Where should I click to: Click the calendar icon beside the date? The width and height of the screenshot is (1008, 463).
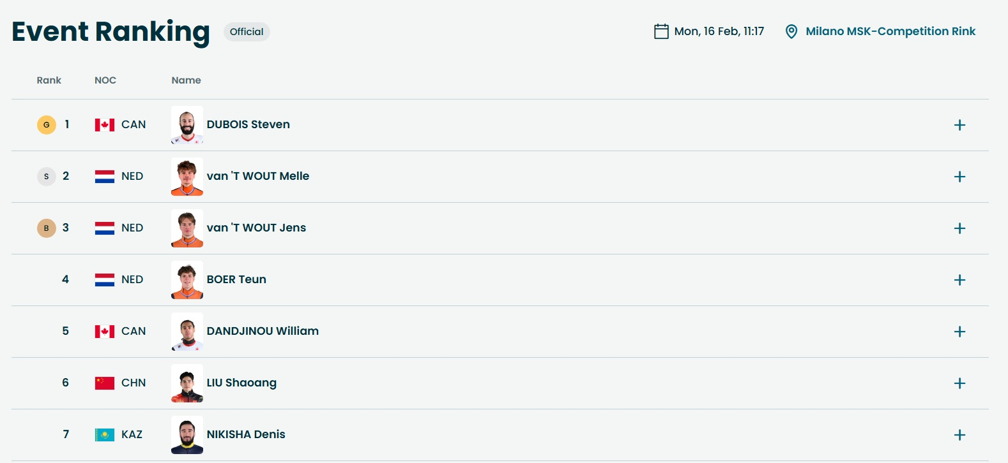[x=661, y=31]
